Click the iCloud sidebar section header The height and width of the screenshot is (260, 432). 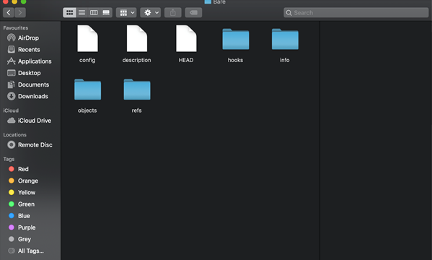pyautogui.click(x=11, y=110)
